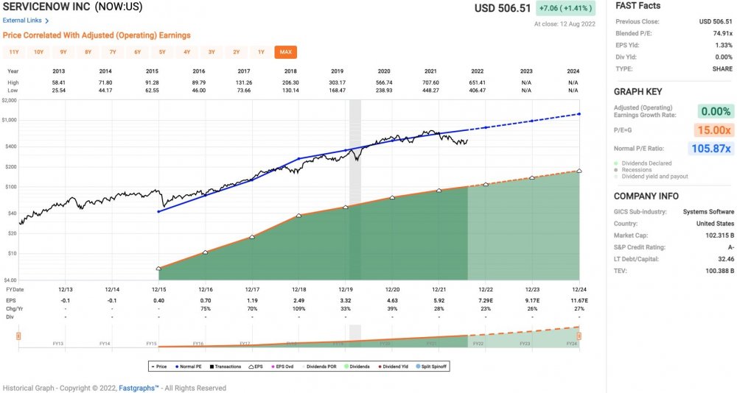Click the EPS triangle marker at 12/17
The width and height of the screenshot is (737, 393).
tap(252, 237)
